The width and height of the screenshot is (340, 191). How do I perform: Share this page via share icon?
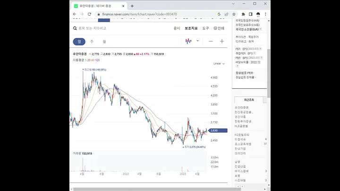point(226,14)
